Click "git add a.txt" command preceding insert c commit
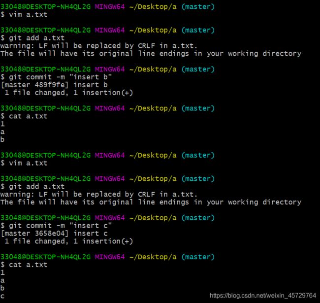 pos(37,186)
